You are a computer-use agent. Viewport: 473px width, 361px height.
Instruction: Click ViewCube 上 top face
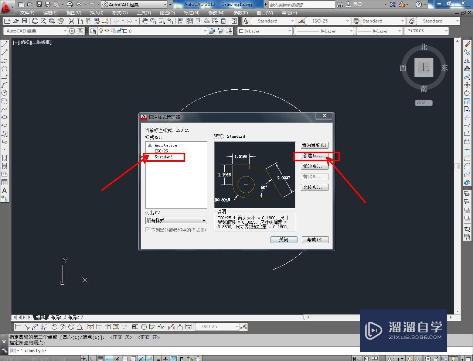[x=424, y=68]
